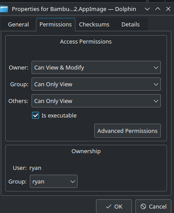Open the Others permissions dropdown
This screenshot has width=174, height=213.
tap(96, 101)
